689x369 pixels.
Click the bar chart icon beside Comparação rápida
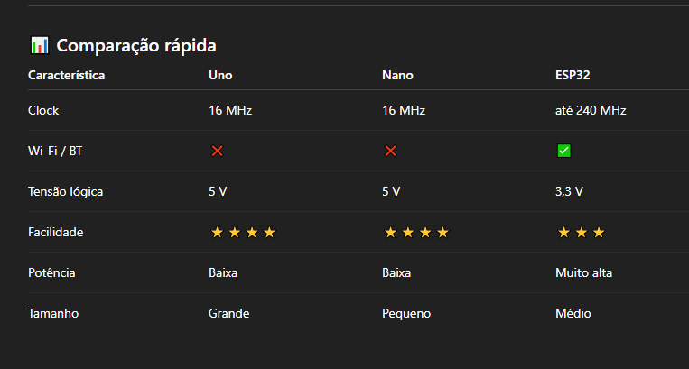39,45
